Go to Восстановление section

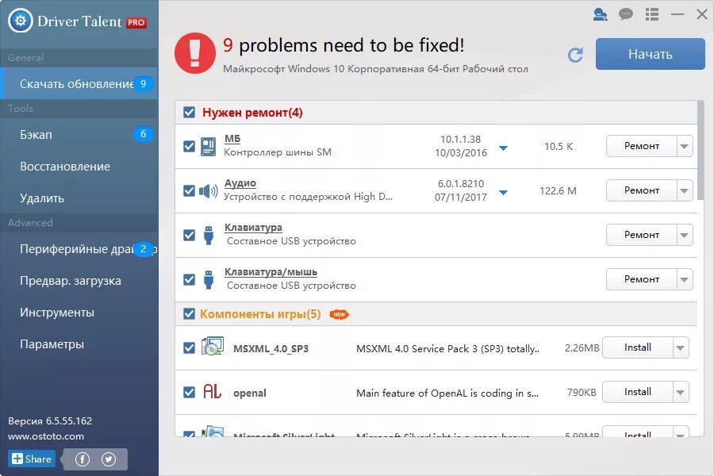point(79,167)
